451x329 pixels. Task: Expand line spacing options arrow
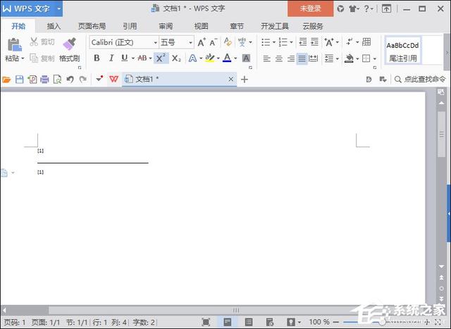[x=337, y=58]
